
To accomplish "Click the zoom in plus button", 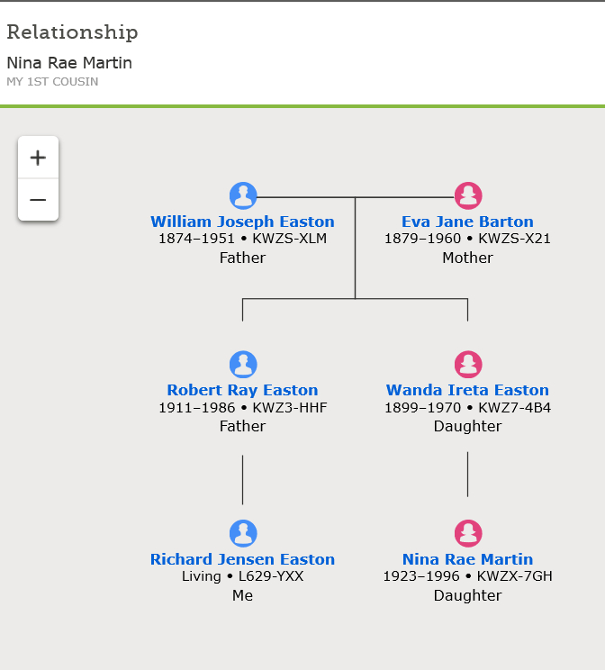I will point(38,158).
